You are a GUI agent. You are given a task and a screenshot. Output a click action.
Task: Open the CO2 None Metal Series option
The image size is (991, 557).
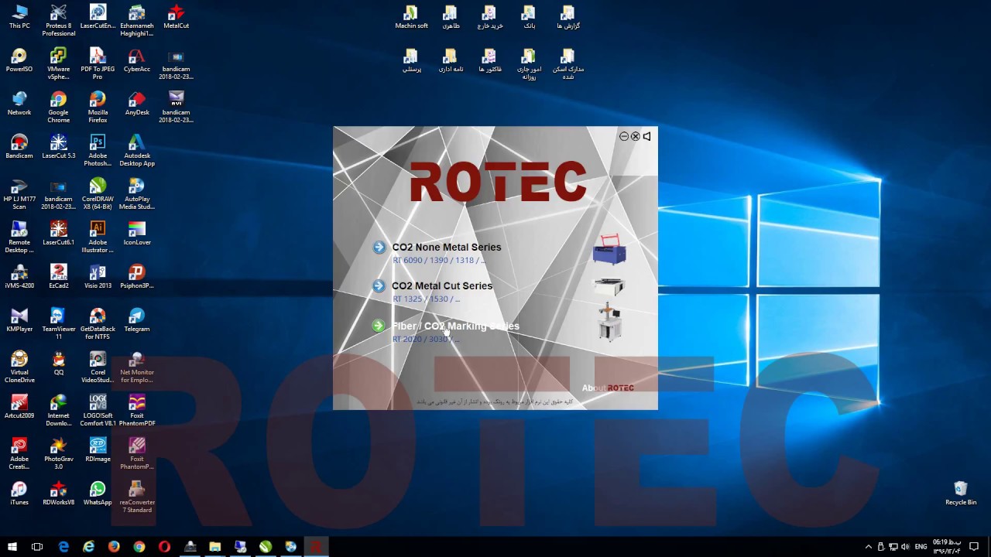point(447,248)
